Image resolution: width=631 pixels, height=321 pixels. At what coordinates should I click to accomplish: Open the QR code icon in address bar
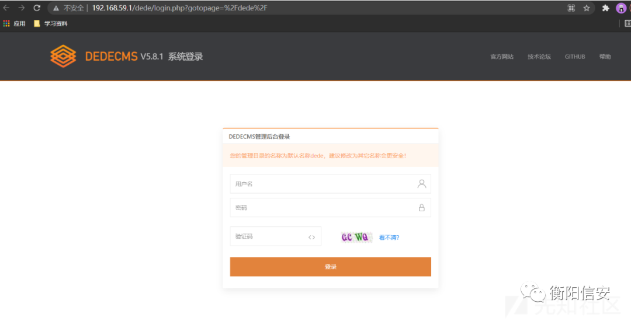(x=571, y=8)
